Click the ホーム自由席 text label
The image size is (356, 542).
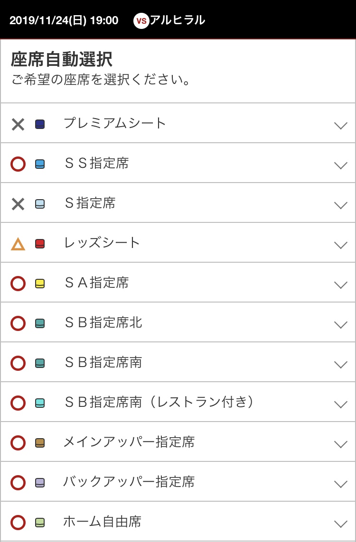[x=102, y=522]
